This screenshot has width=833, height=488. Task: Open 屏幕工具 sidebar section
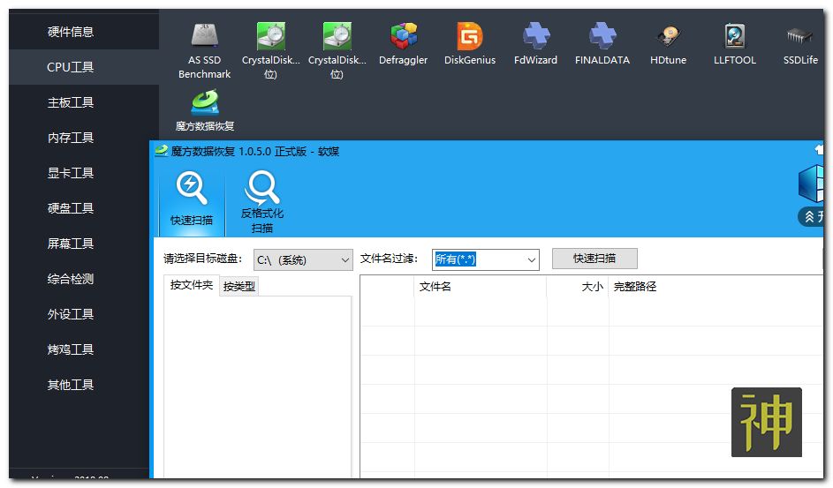pyautogui.click(x=71, y=244)
